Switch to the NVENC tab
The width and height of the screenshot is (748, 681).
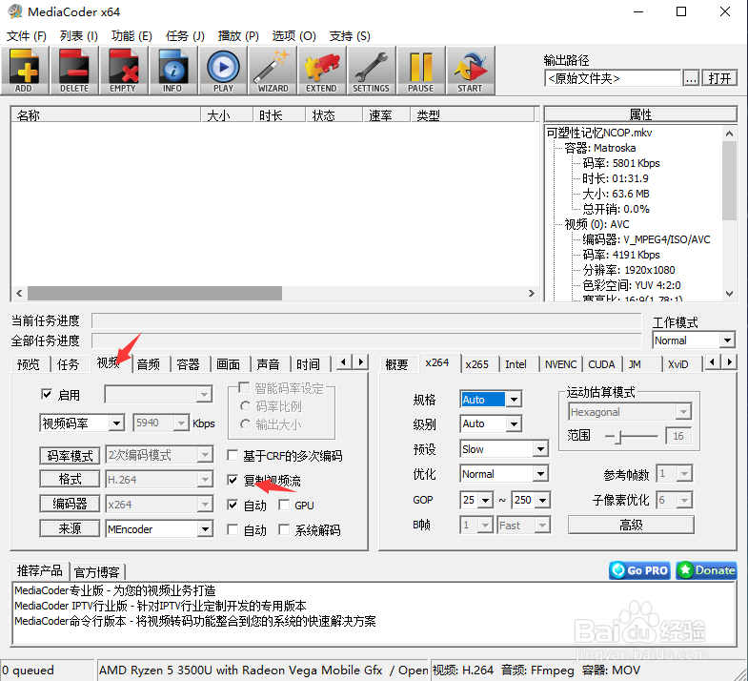(560, 364)
